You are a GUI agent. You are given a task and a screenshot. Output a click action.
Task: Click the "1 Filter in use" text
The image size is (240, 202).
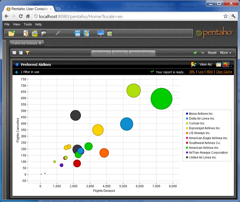[30, 72]
